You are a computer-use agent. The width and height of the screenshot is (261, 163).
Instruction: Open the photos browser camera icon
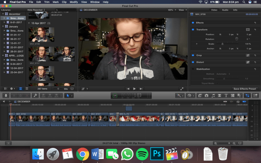pyautogui.click(x=207, y=95)
